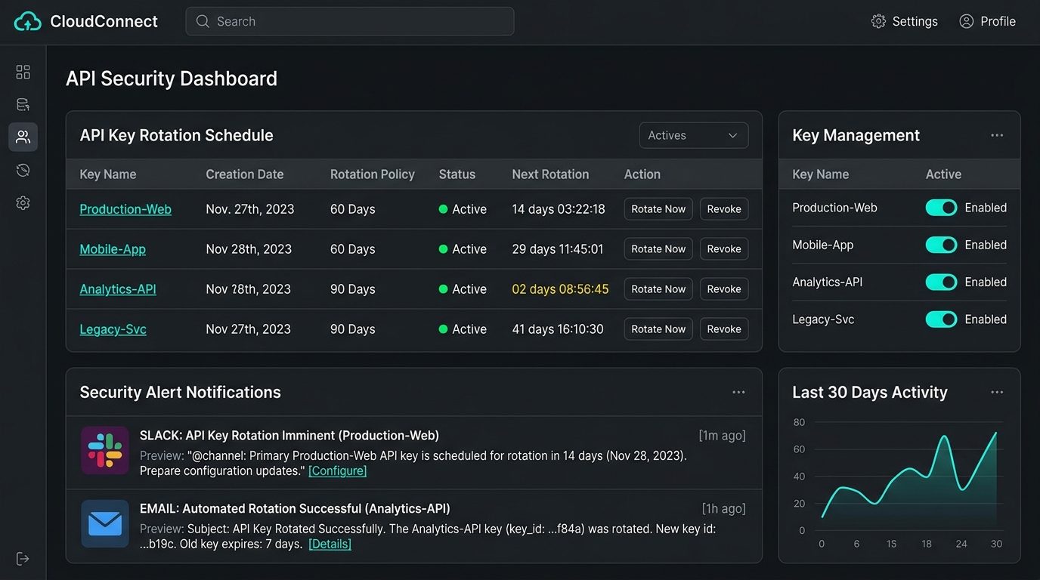This screenshot has width=1040, height=580.
Task: Click the '[1h ago]' timestamp
Action: (x=724, y=509)
